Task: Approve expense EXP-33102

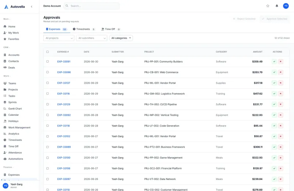Action: tap(274, 136)
